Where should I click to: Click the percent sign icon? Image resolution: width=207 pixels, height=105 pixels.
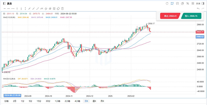click(x=188, y=3)
